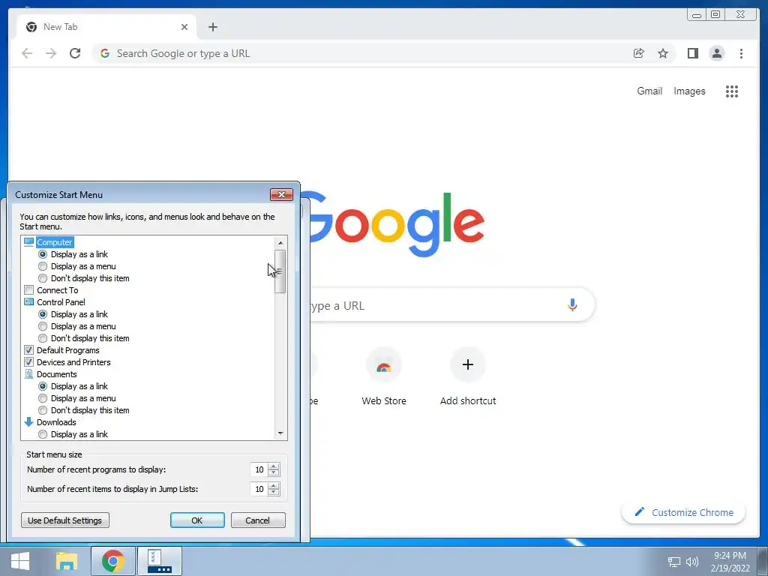Choose Control Panel Display as a menu

click(43, 326)
